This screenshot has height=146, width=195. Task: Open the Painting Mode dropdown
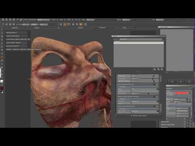(44, 20)
